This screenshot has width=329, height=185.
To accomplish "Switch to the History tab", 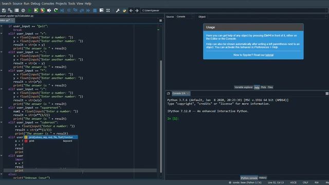I will pos(263,178).
